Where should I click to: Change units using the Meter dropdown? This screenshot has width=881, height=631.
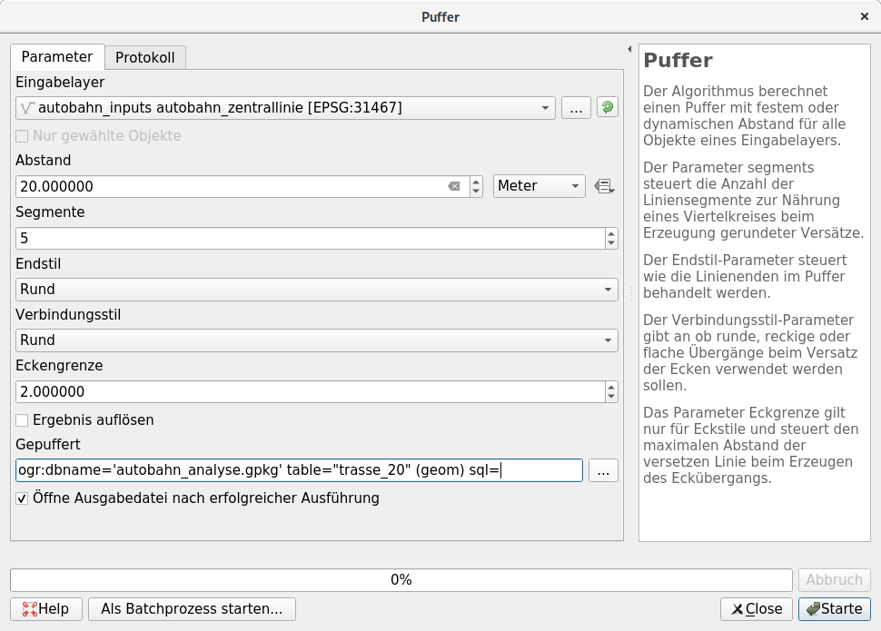tap(538, 185)
